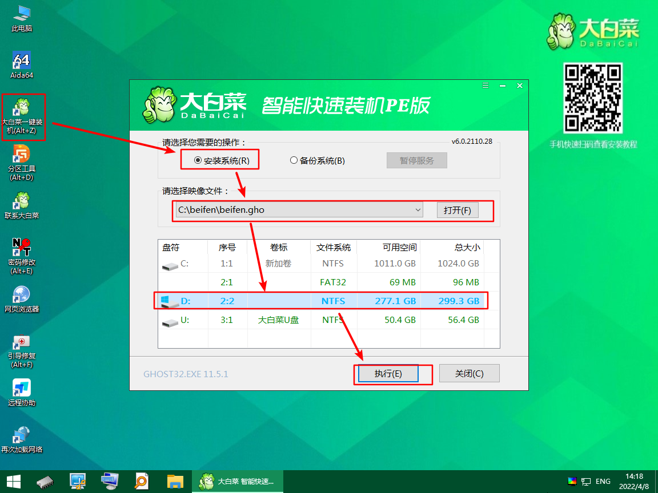This screenshot has height=493, width=658.
Task: Click the 新加卷 volume label cell
Action: coord(278,263)
